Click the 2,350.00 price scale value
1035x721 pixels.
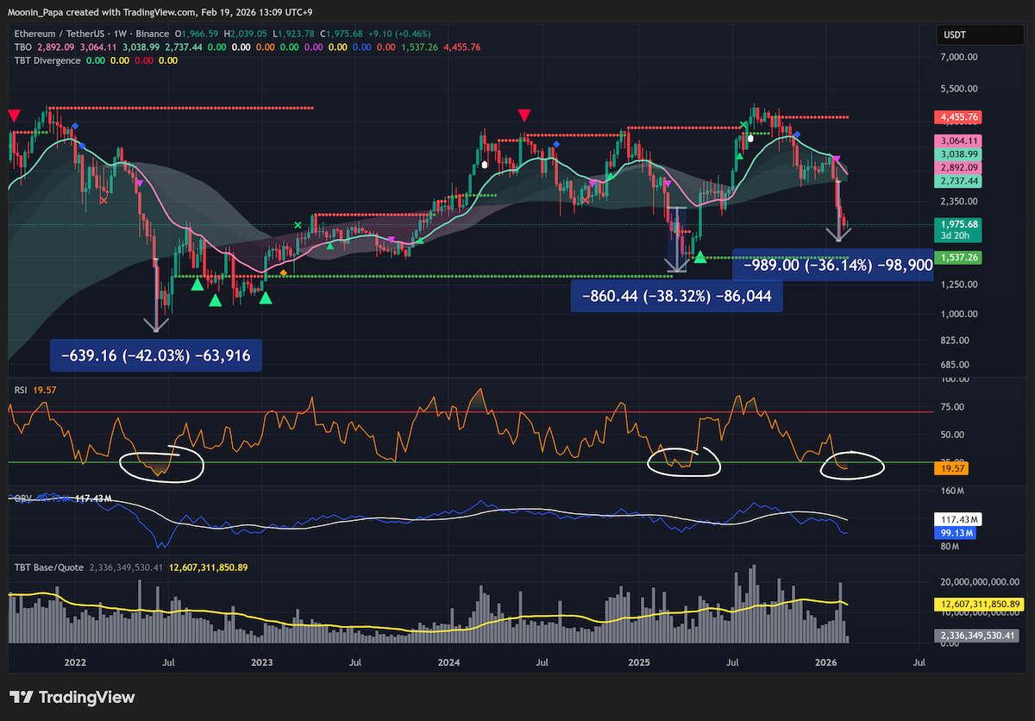point(959,202)
